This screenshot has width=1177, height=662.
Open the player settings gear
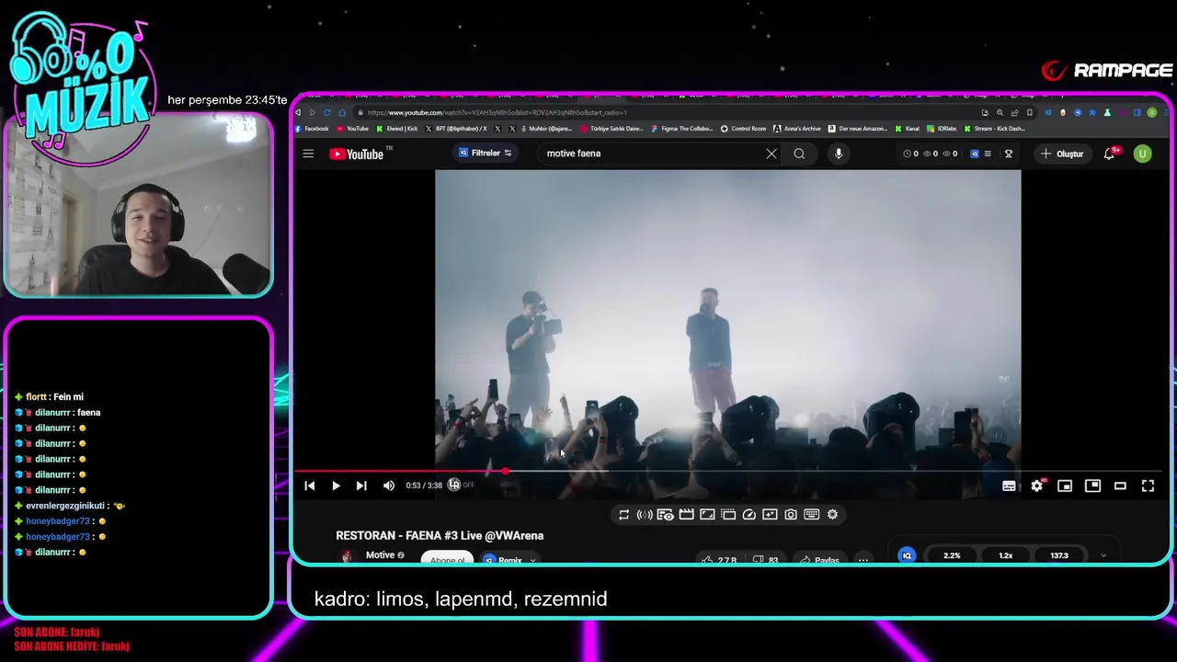point(1036,485)
